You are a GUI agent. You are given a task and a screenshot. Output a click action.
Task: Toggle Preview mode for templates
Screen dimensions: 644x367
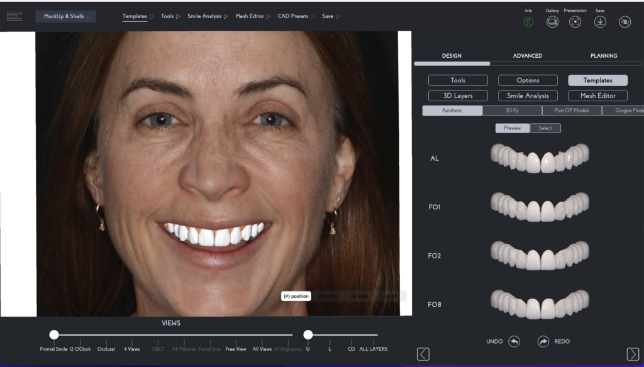click(512, 128)
